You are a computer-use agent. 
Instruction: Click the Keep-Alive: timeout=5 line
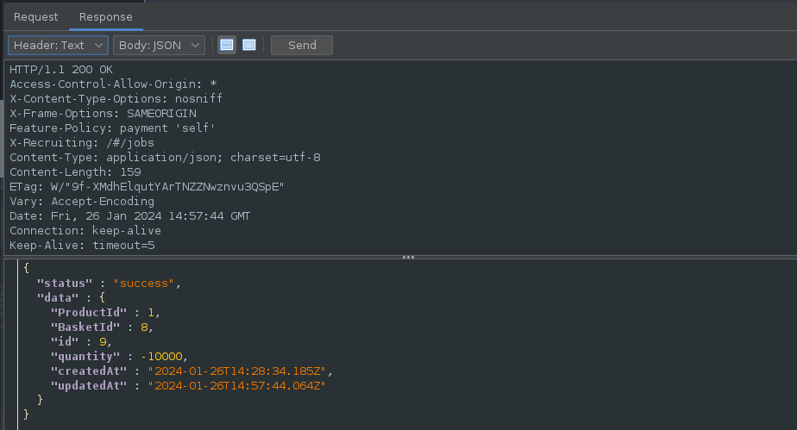tap(82, 246)
